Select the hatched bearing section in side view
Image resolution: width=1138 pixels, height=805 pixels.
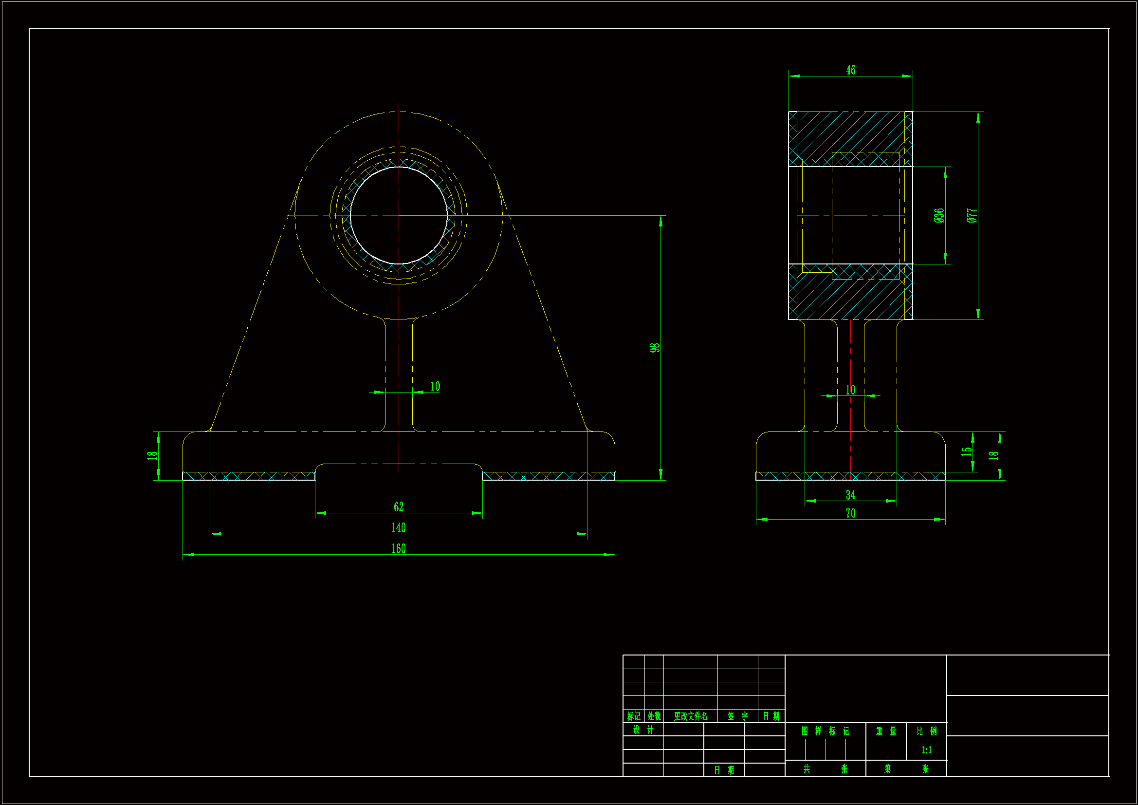click(850, 215)
